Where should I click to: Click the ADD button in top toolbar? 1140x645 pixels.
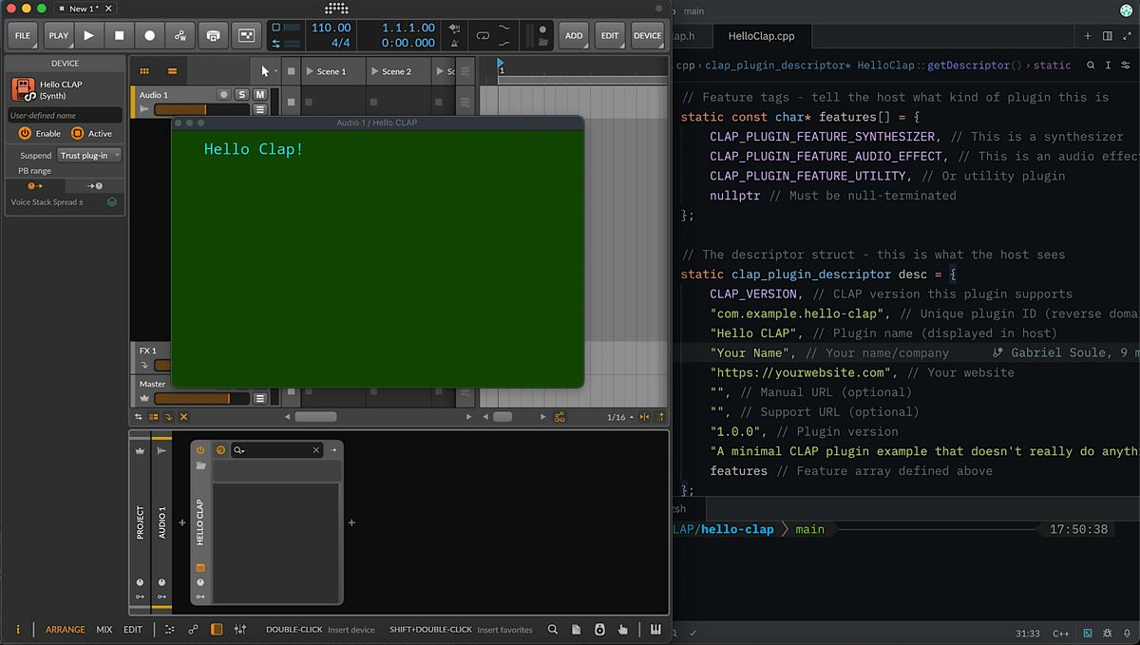coord(574,36)
